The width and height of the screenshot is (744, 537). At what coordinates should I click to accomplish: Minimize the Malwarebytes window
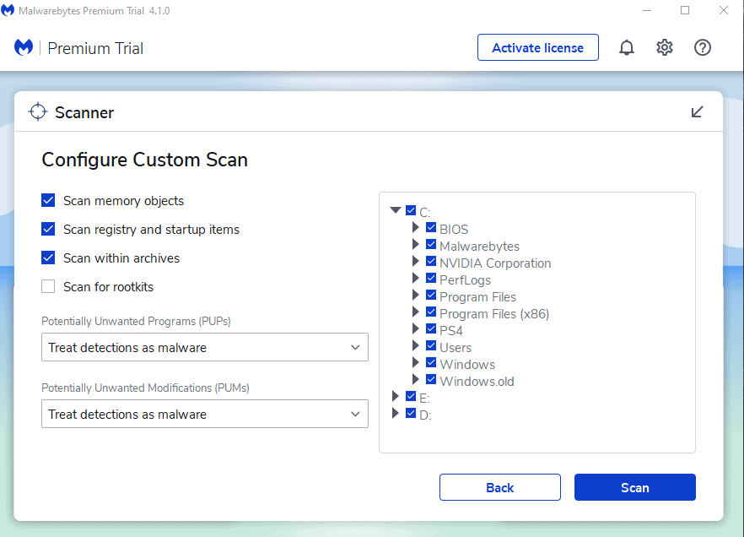click(x=647, y=10)
